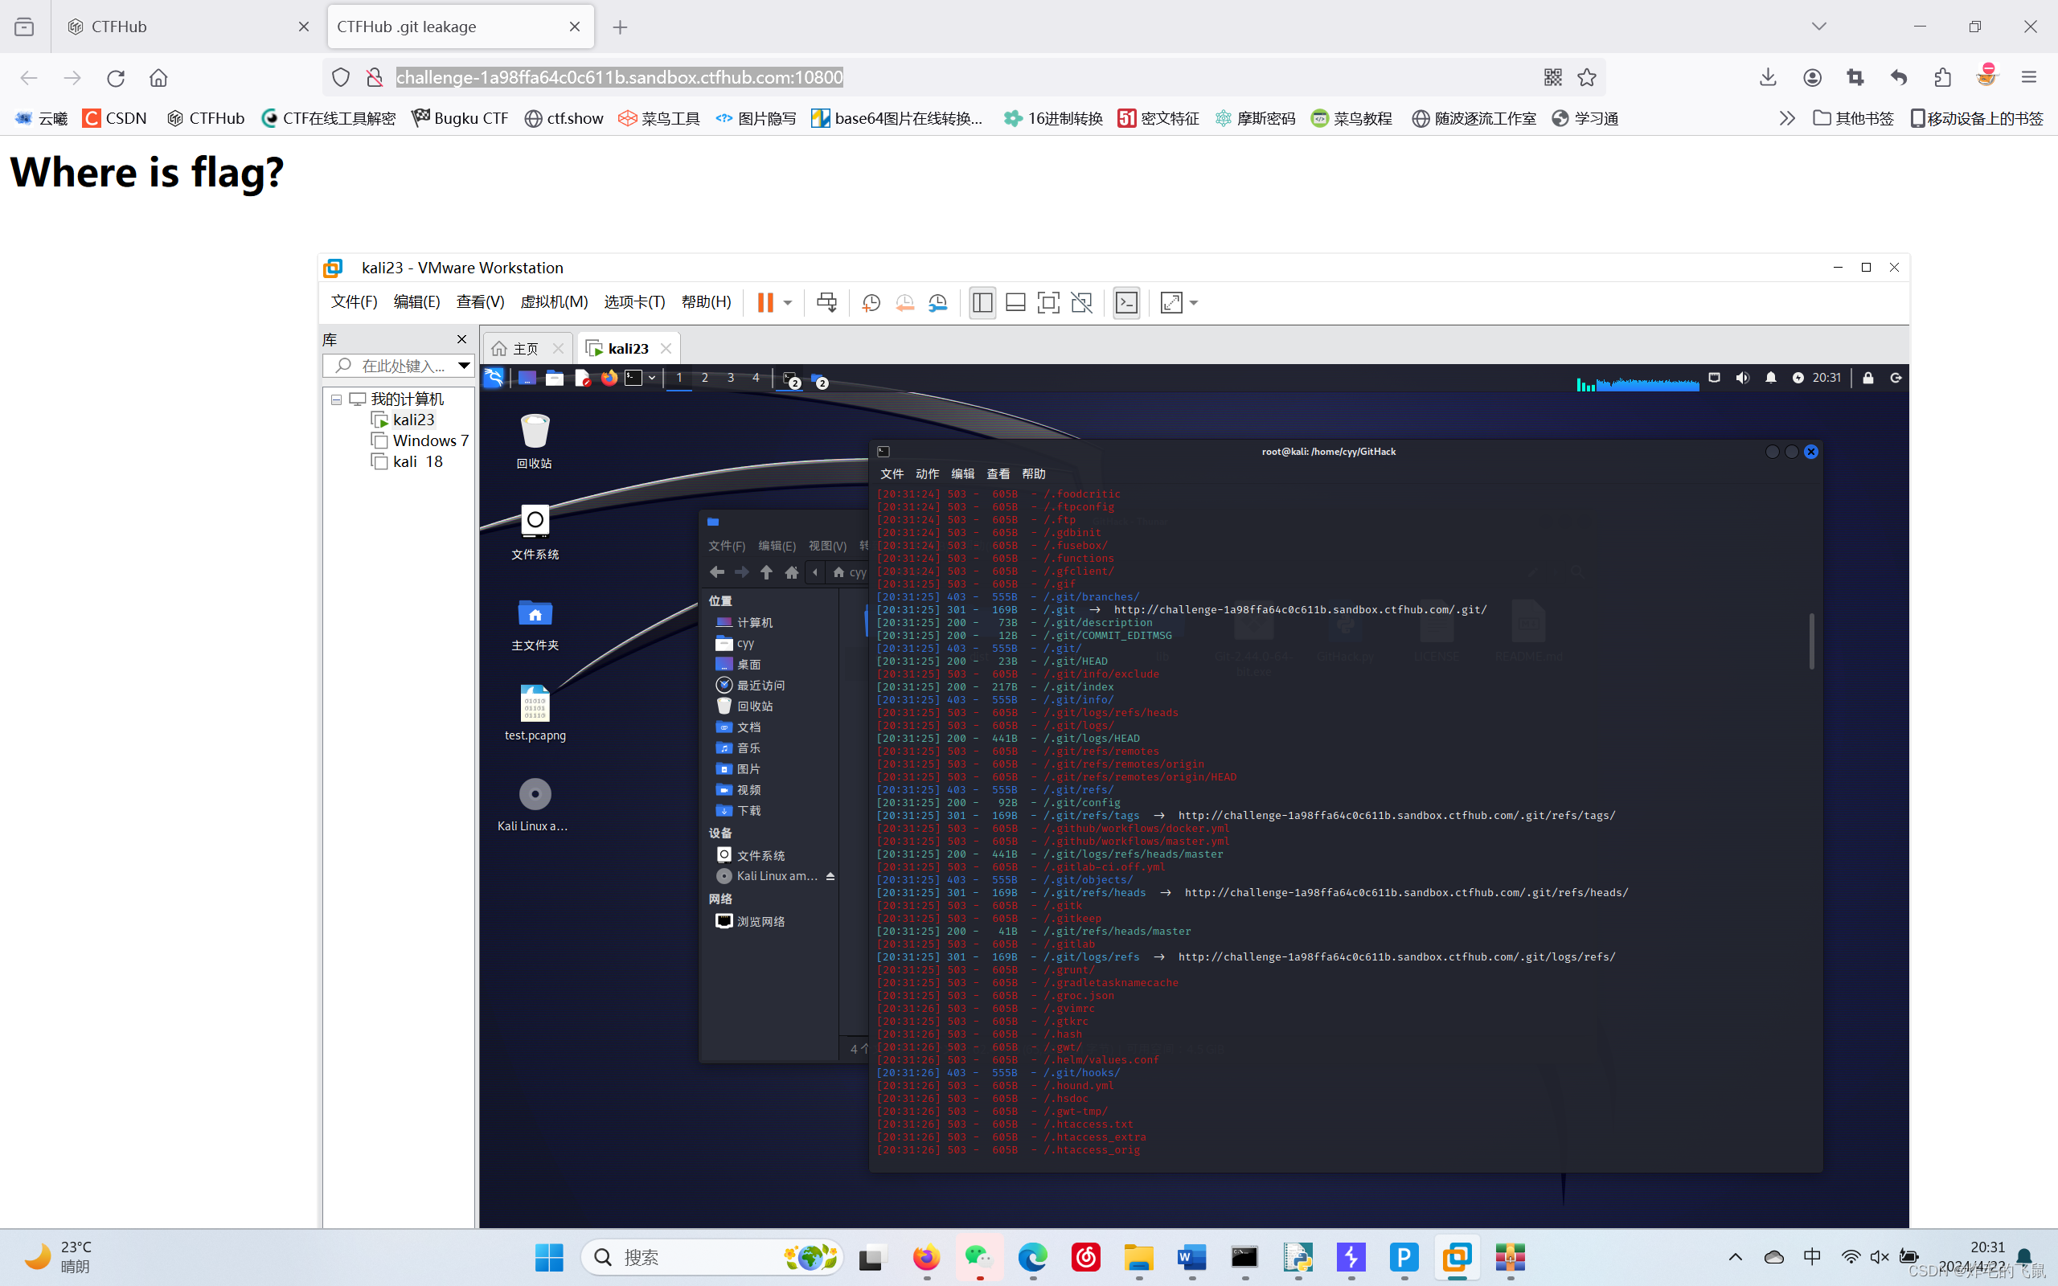Open the 虚拟机(M) menu
This screenshot has height=1286, width=2058.
click(554, 302)
